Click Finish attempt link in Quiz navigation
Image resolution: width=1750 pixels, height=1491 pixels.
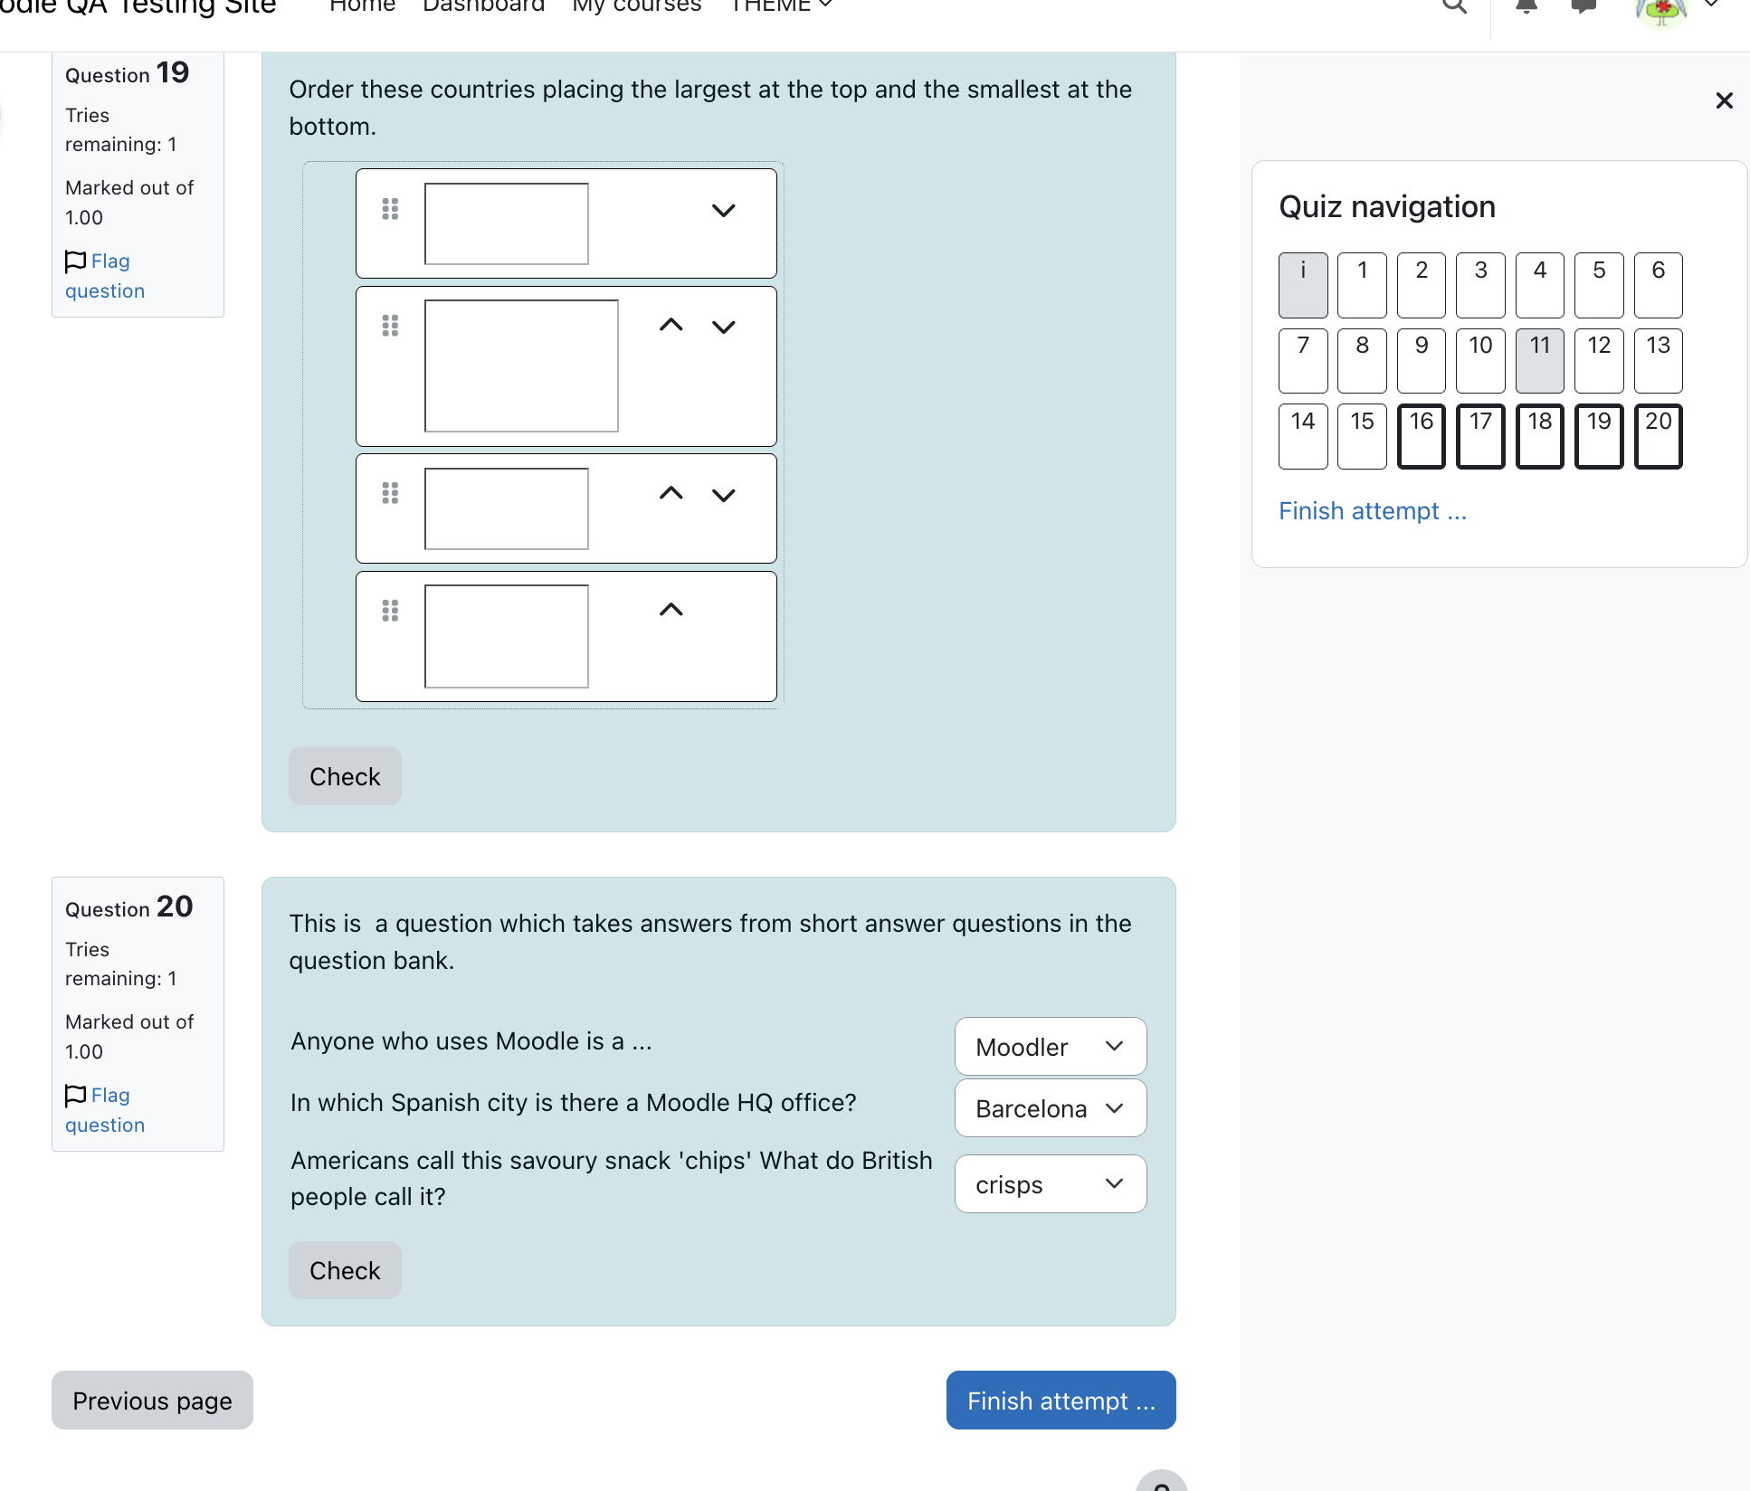tap(1372, 511)
